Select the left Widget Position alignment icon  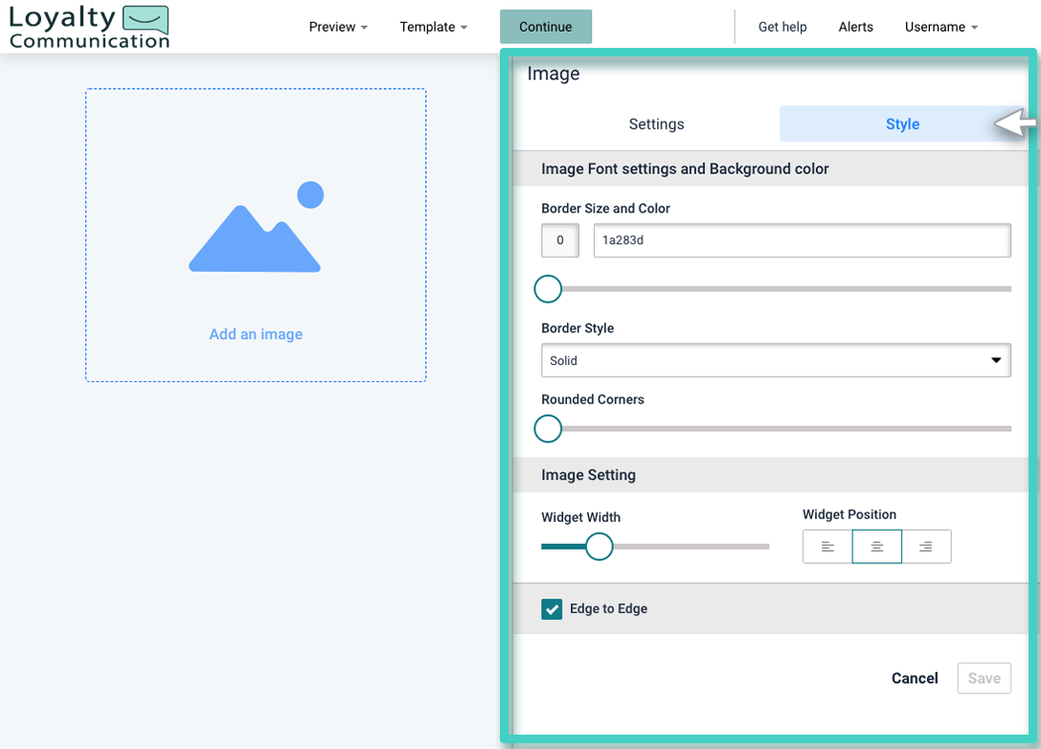(x=826, y=546)
